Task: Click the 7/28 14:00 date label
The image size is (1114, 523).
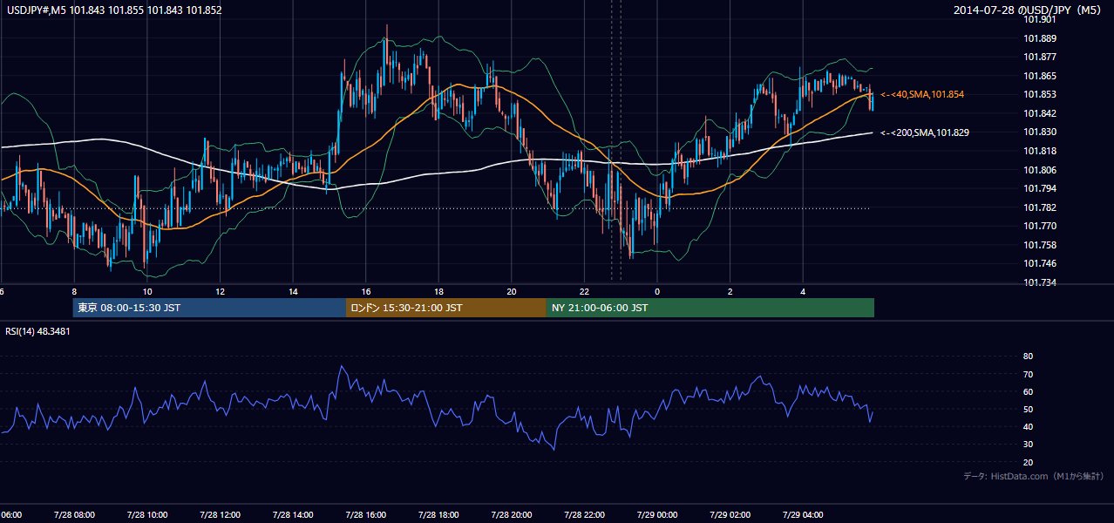Action: (x=293, y=515)
